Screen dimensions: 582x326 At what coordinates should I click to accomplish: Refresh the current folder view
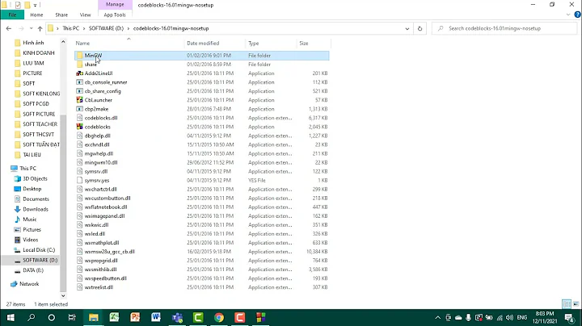pos(420,28)
